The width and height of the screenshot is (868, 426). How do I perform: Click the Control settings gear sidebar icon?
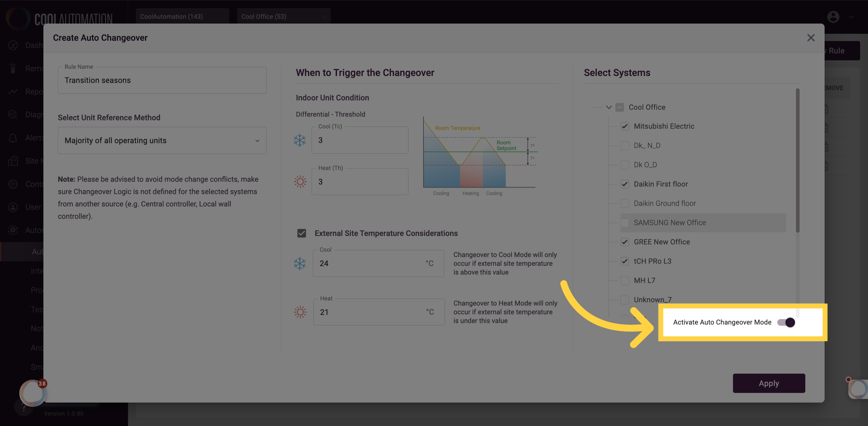click(13, 184)
